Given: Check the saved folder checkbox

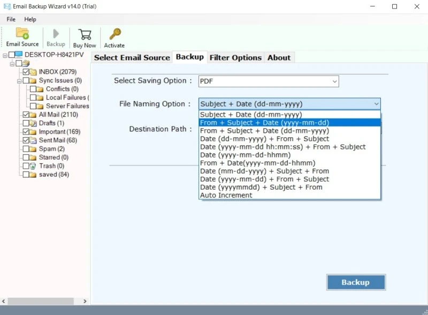Looking at the screenshot, I should [x=26, y=175].
